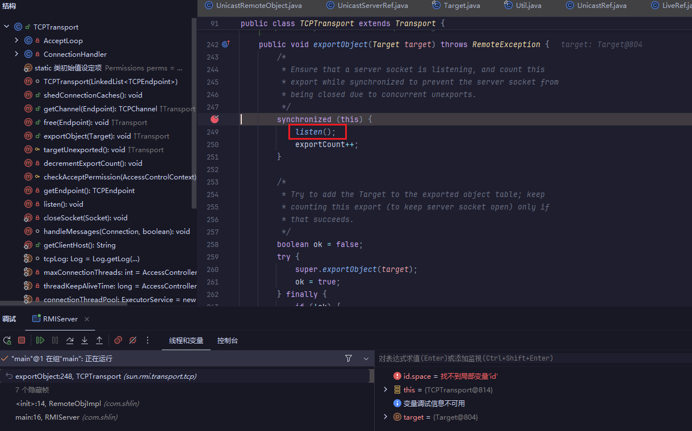This screenshot has height=431, width=692.
Task: Open Target.java editor tab
Action: coord(456,6)
